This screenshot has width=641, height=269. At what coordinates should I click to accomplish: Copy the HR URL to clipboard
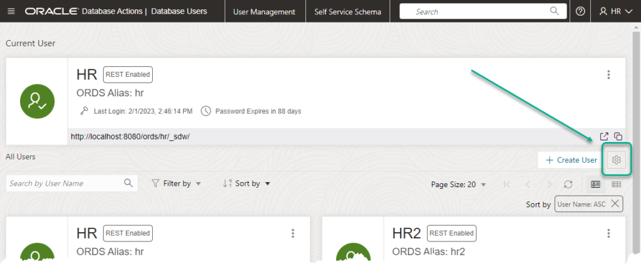(618, 136)
